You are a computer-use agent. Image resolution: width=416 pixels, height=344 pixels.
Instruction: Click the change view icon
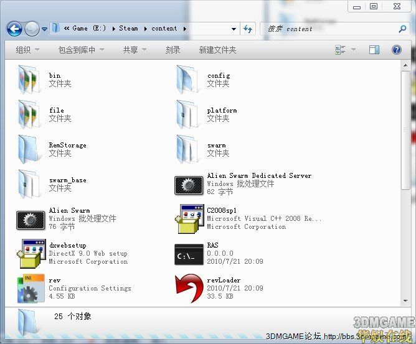pos(340,50)
